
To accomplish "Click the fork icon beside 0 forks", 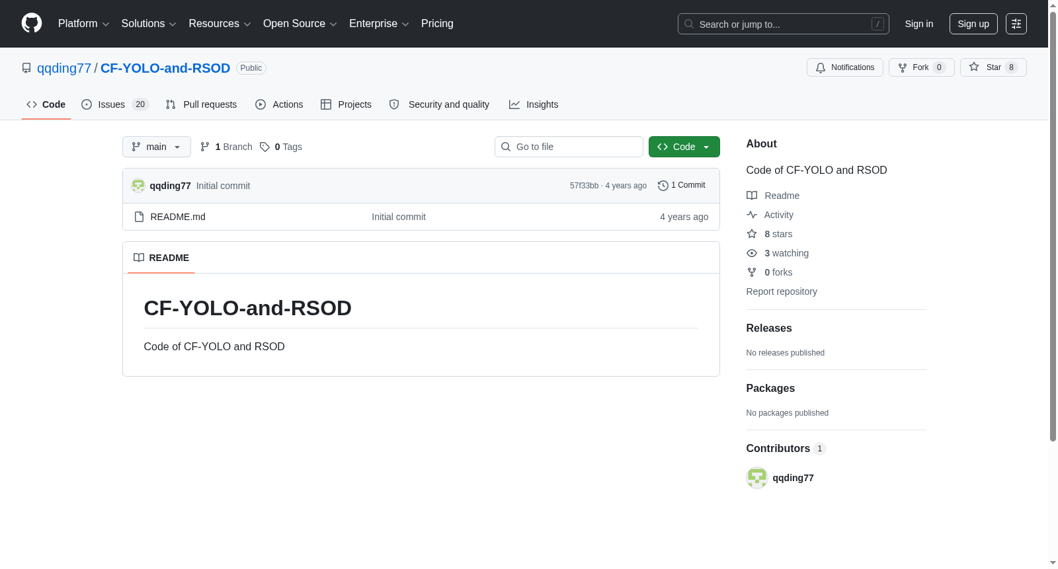I will (752, 272).
